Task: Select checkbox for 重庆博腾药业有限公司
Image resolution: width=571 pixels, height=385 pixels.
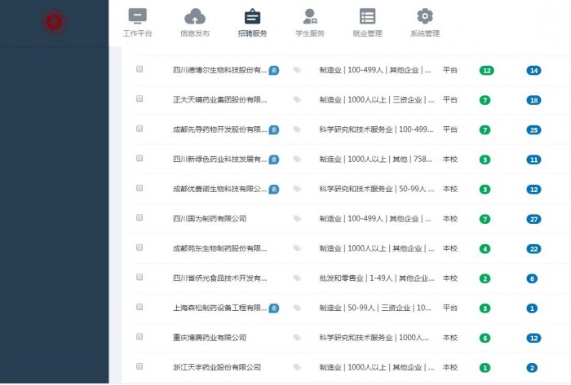Action: (x=139, y=337)
